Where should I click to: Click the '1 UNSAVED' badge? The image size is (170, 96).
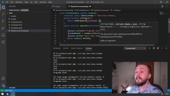pyautogui.click(x=24, y=10)
